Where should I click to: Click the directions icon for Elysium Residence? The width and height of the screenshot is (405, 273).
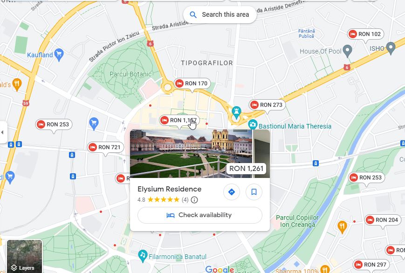(232, 192)
